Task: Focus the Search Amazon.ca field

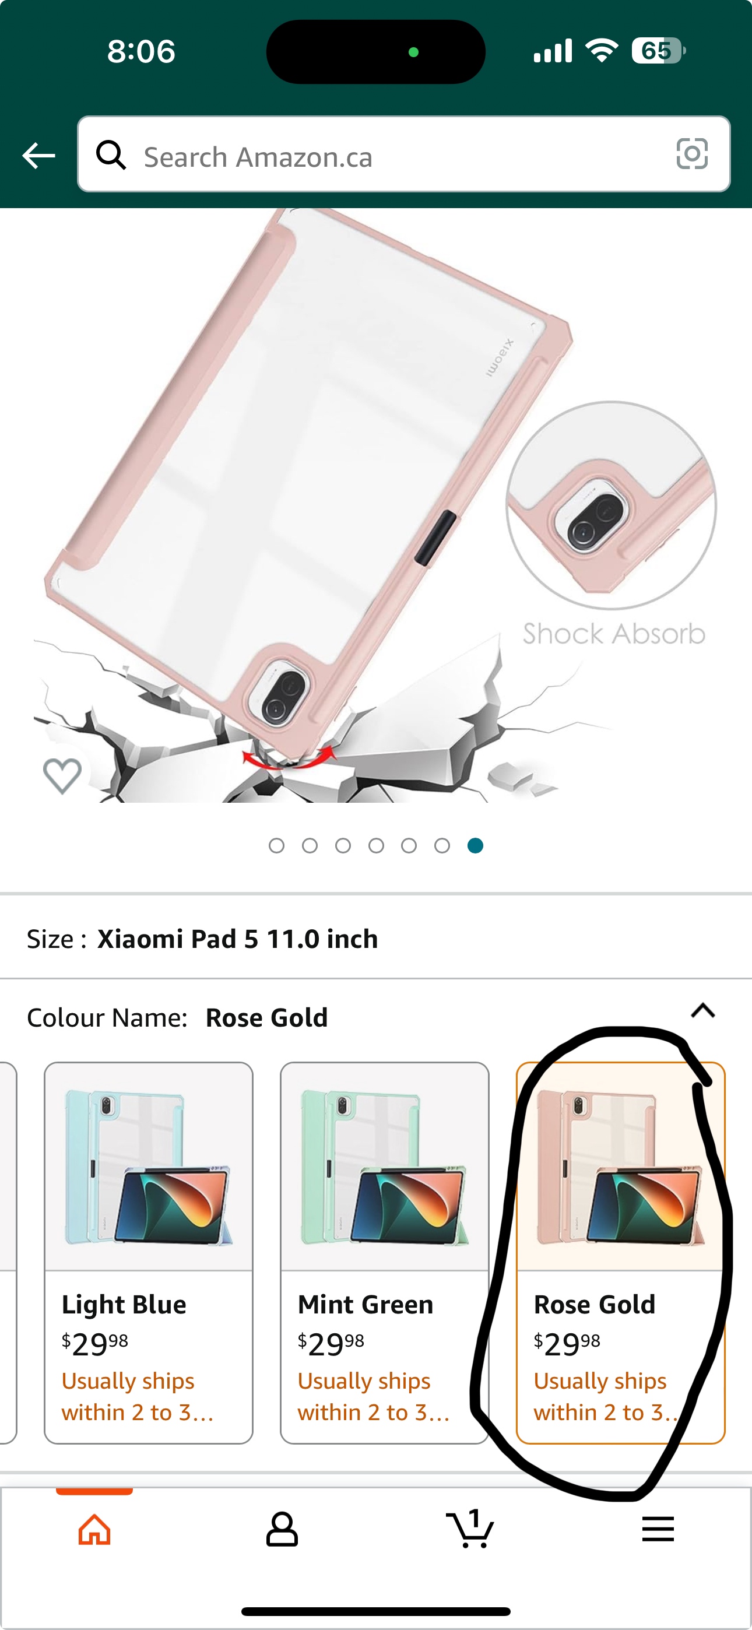Action: coord(404,154)
